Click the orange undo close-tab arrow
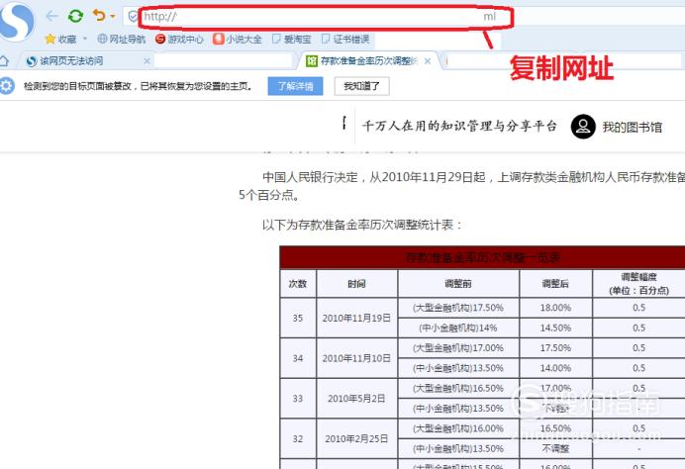 [x=99, y=15]
